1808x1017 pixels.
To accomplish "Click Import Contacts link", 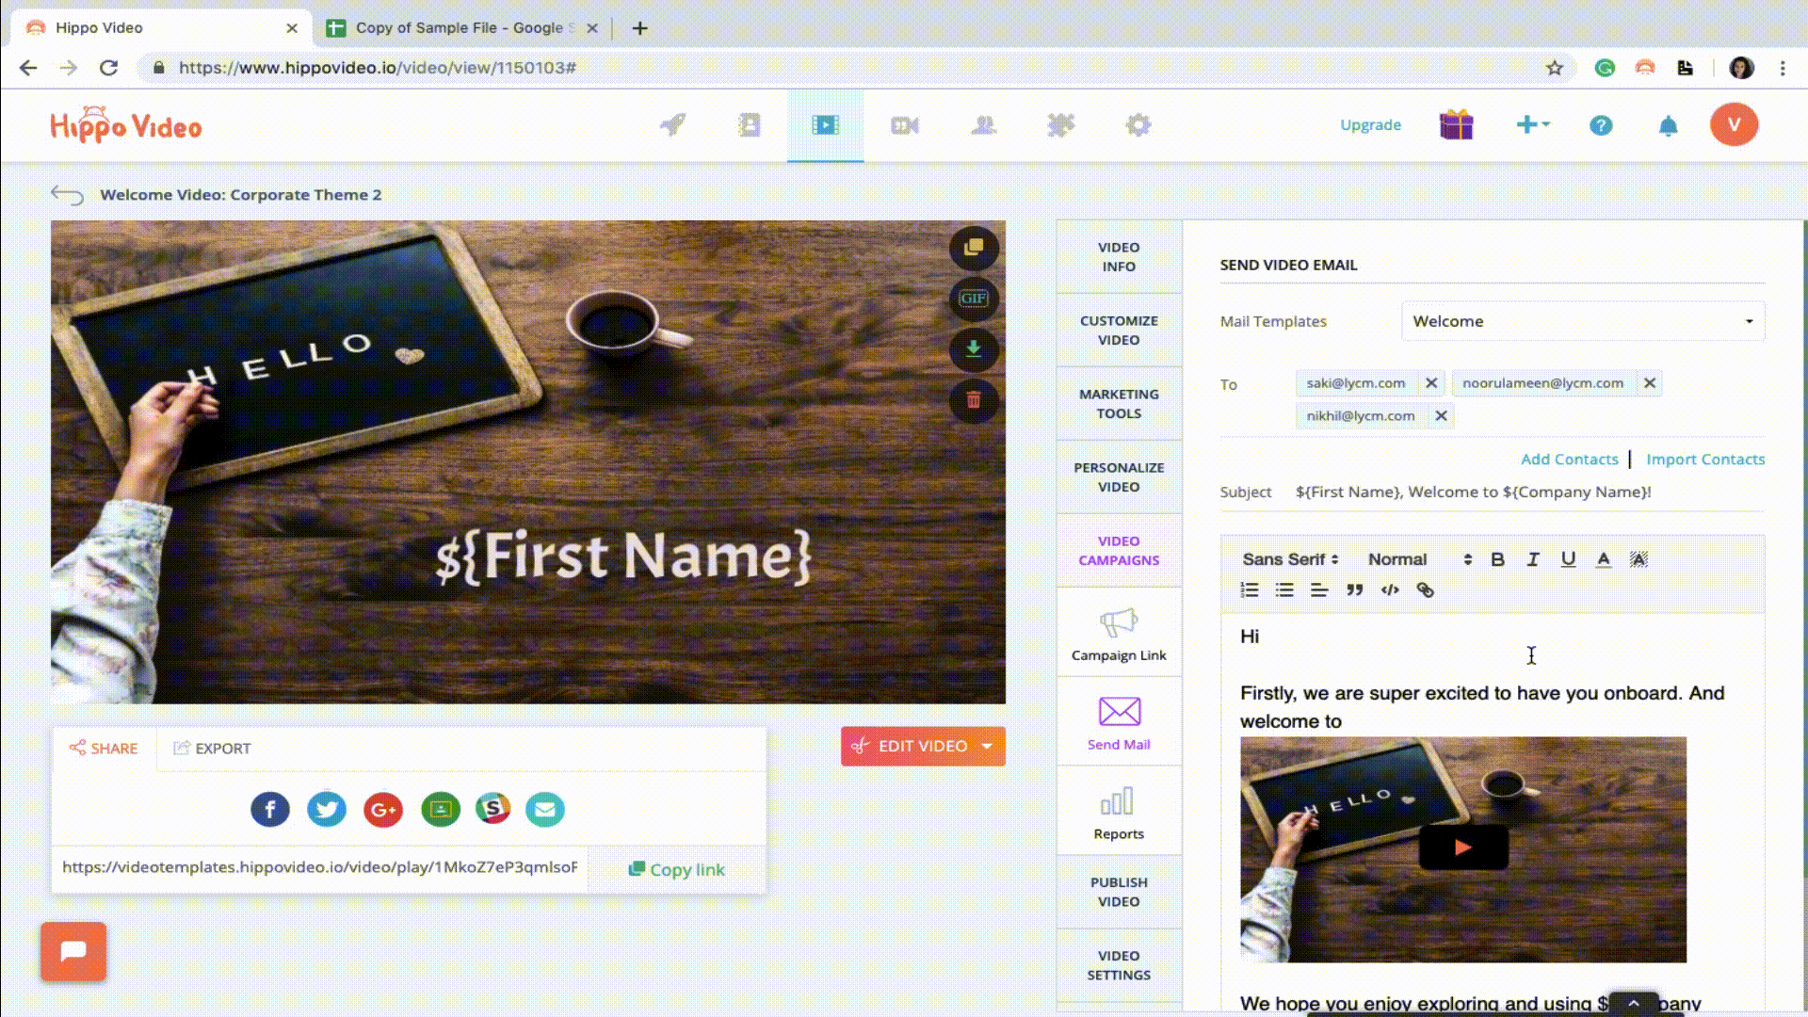I will pyautogui.click(x=1706, y=459).
